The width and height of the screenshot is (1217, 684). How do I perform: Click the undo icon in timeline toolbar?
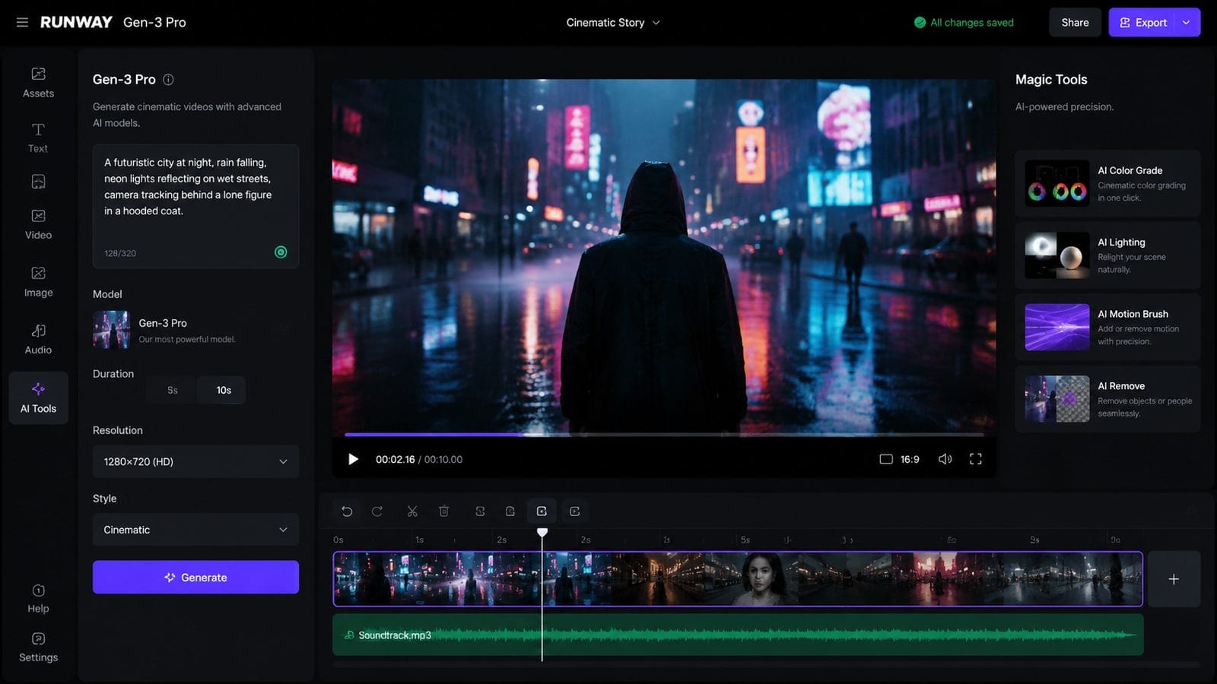point(347,511)
